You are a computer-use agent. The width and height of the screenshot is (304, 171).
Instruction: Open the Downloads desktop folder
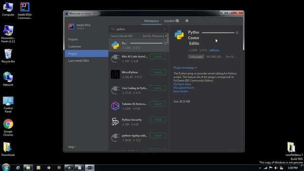point(8,149)
